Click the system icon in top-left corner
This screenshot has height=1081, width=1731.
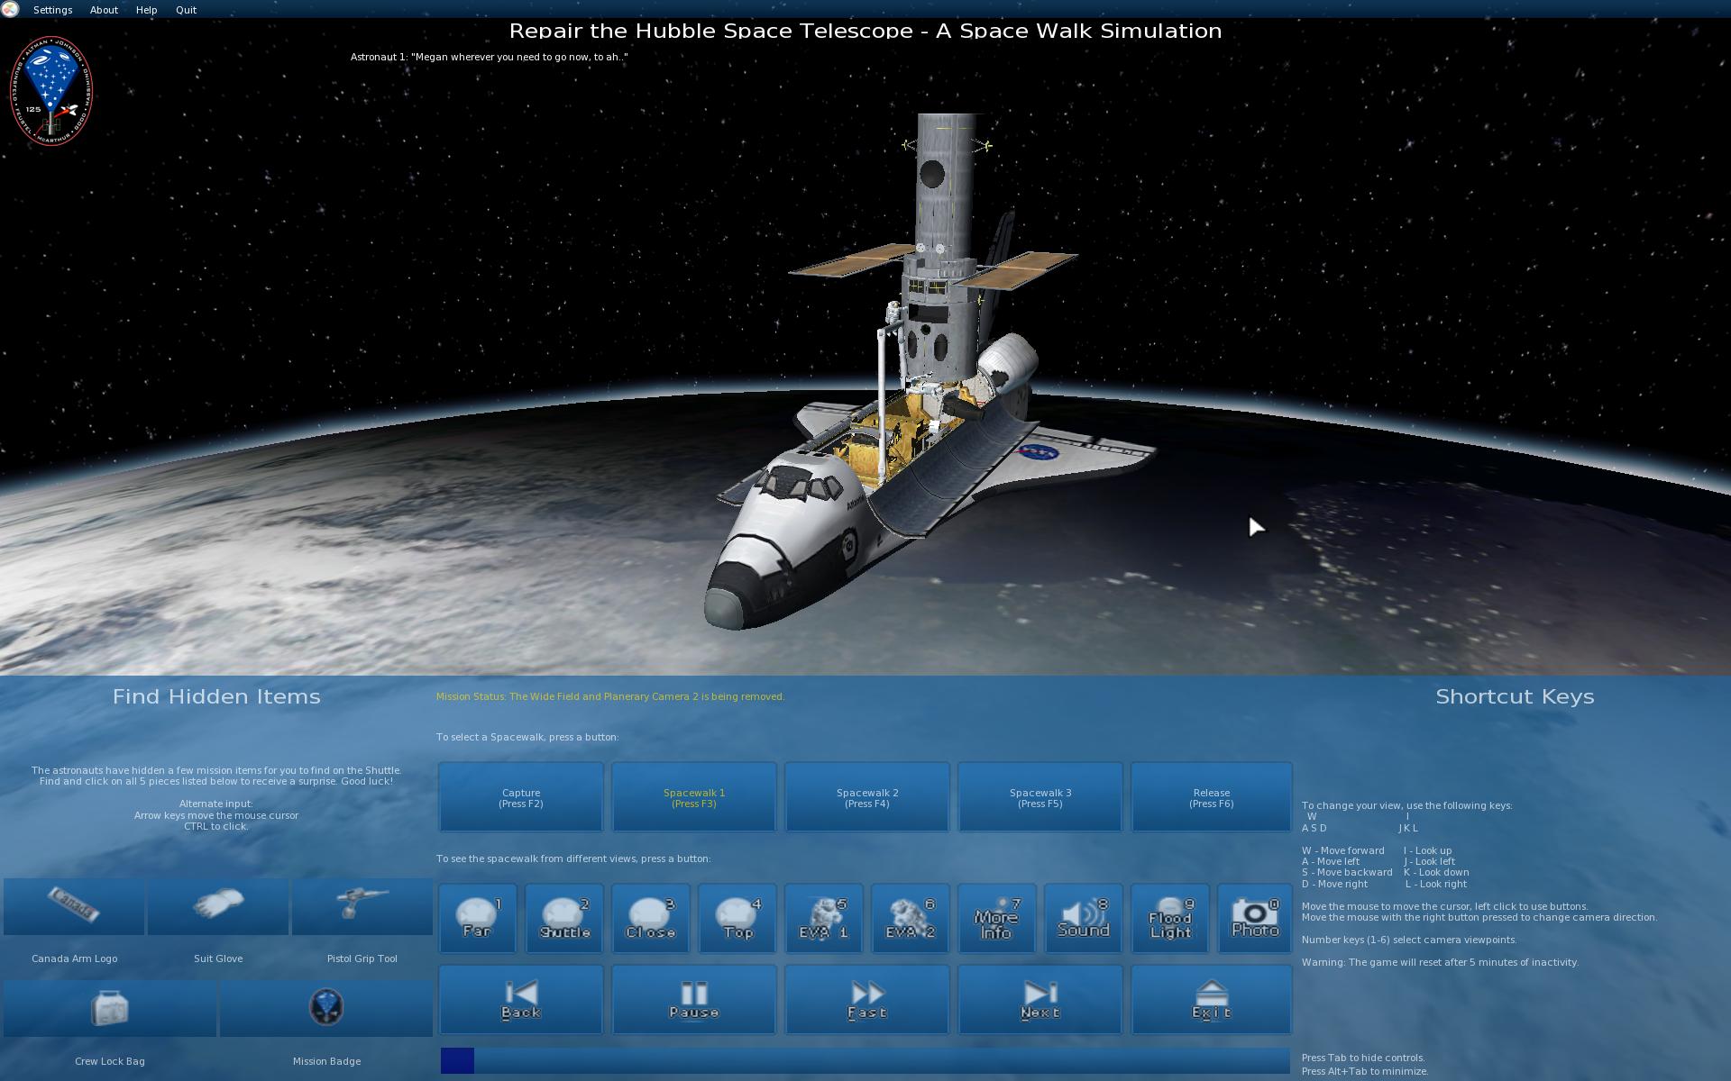pyautogui.click(x=10, y=9)
